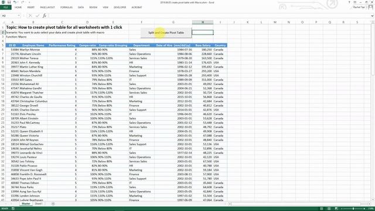
Task: Switch to Page Break Preview icon
Action: point(336,209)
